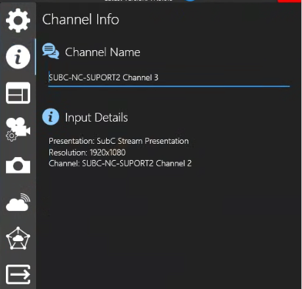Open the cloud streaming icon
Image resolution: width=302 pixels, height=289 pixels.
pyautogui.click(x=18, y=202)
